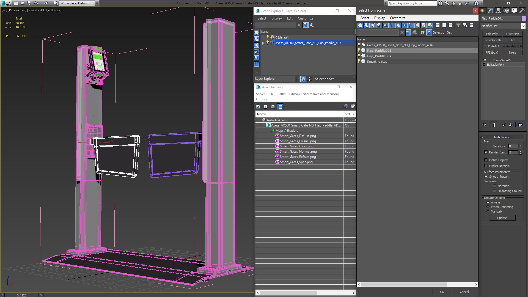528x297 pixels.
Task: Click the Update button in TurboSmooth
Action: click(502, 218)
